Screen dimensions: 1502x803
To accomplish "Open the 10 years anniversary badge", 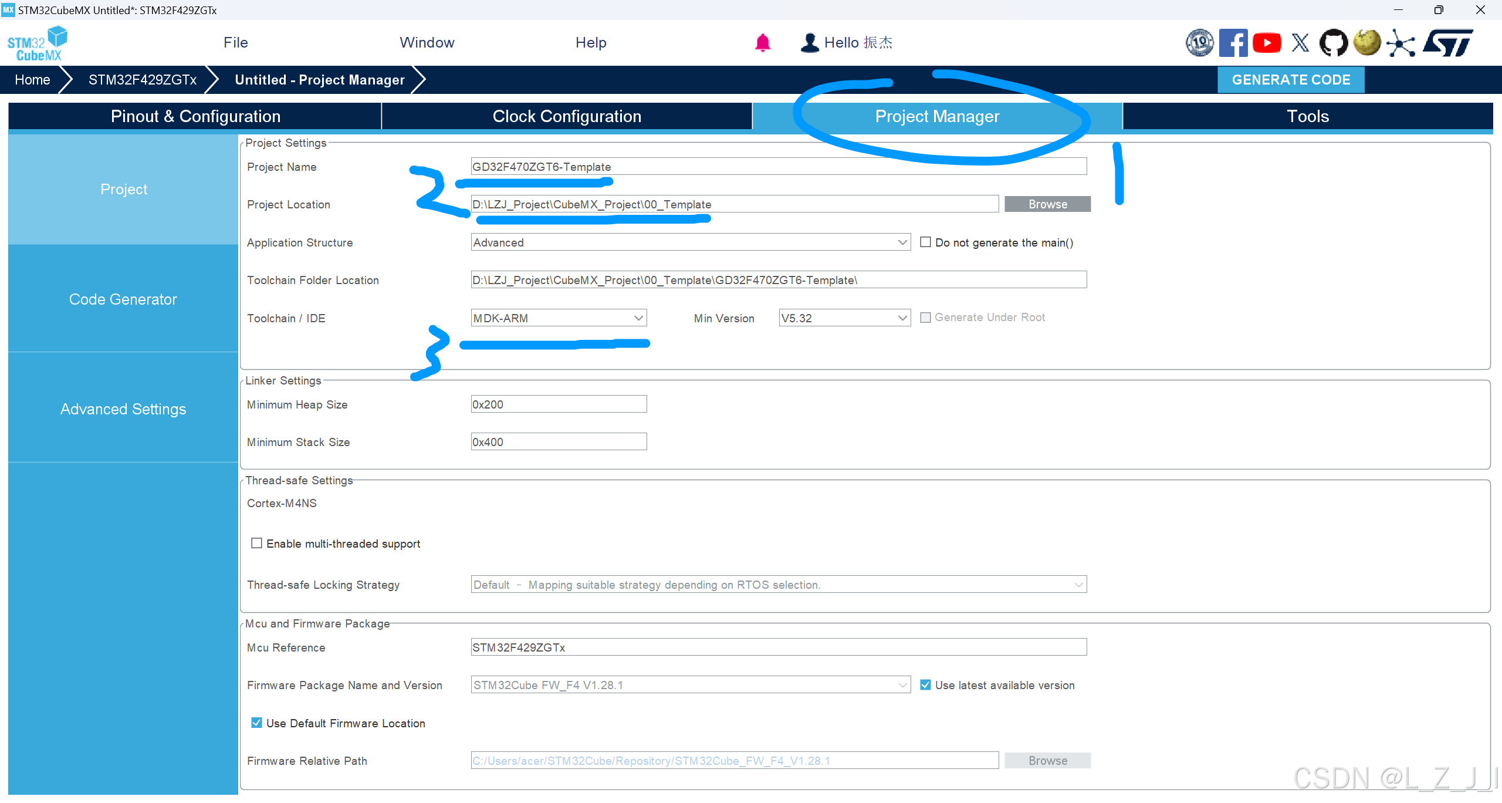I will (1199, 43).
